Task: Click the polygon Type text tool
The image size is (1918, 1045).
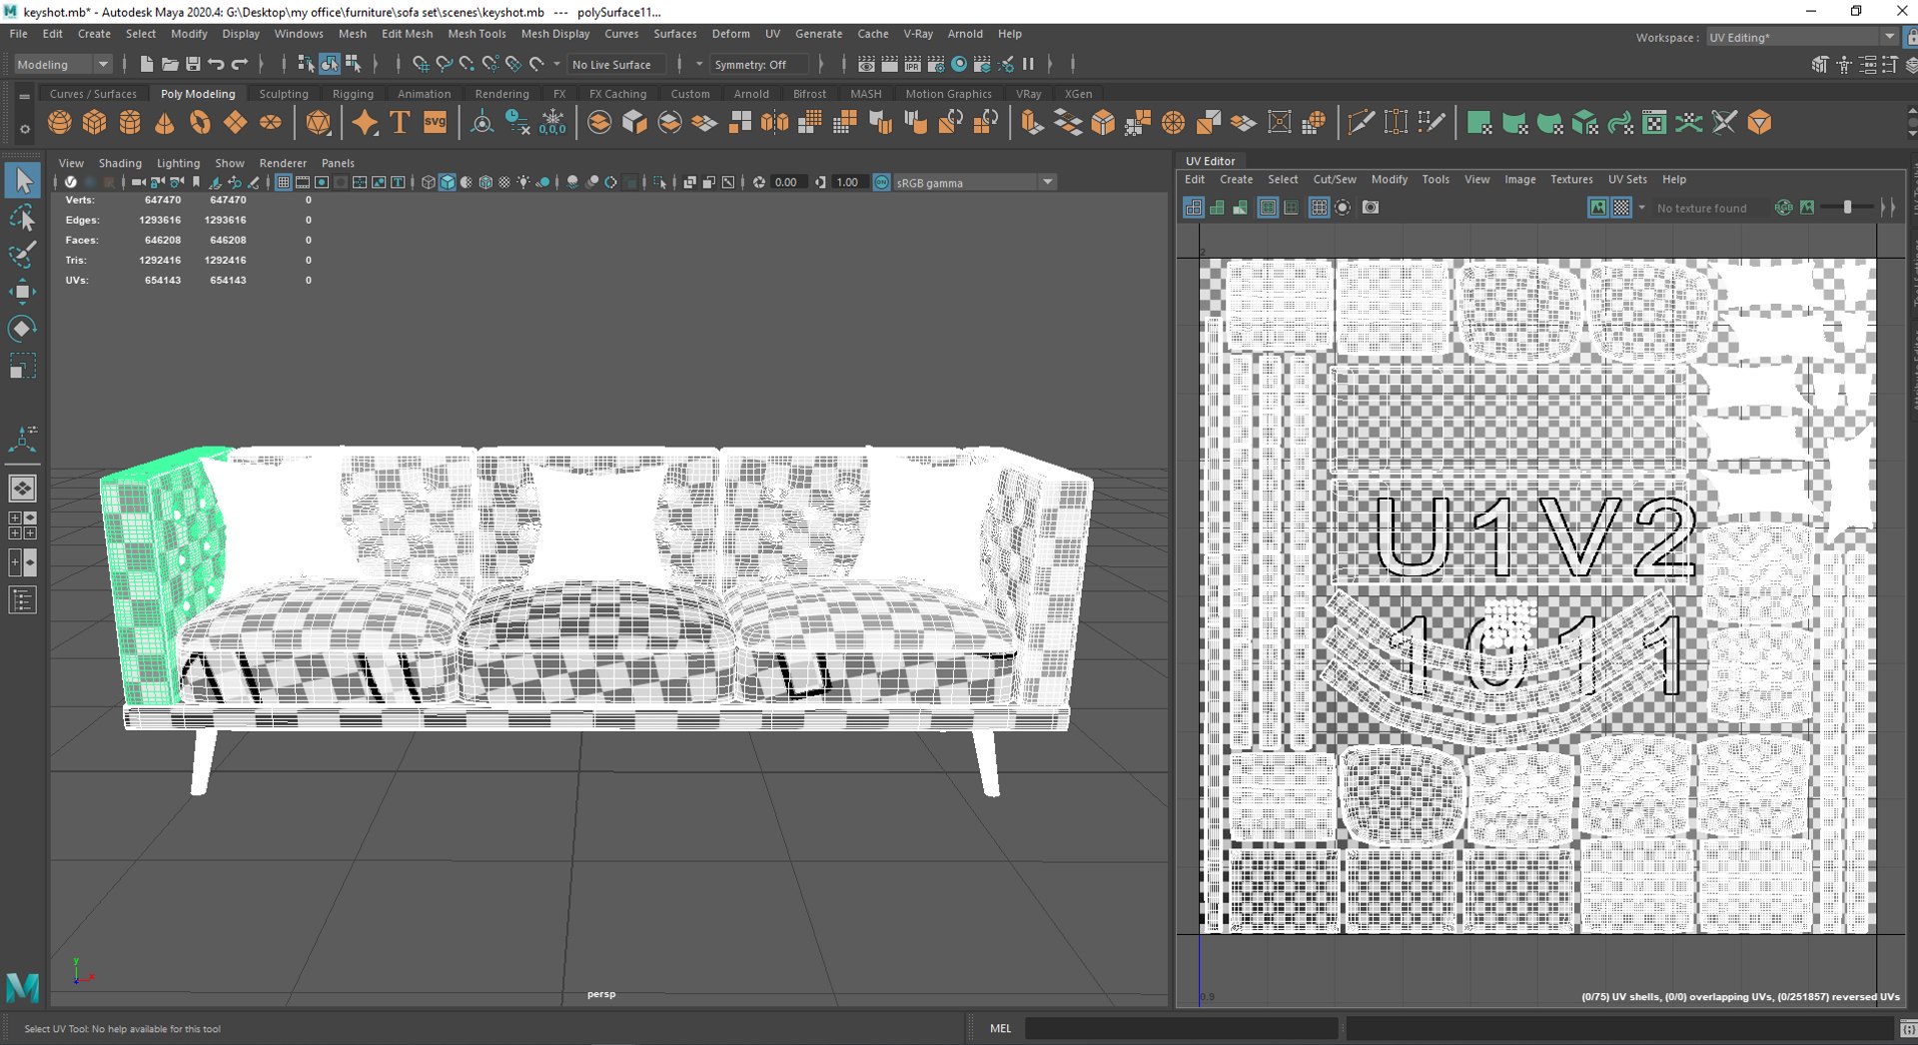Action: coord(400,123)
